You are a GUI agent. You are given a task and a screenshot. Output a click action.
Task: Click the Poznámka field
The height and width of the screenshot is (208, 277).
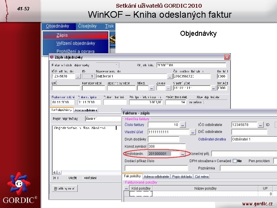click(248, 168)
